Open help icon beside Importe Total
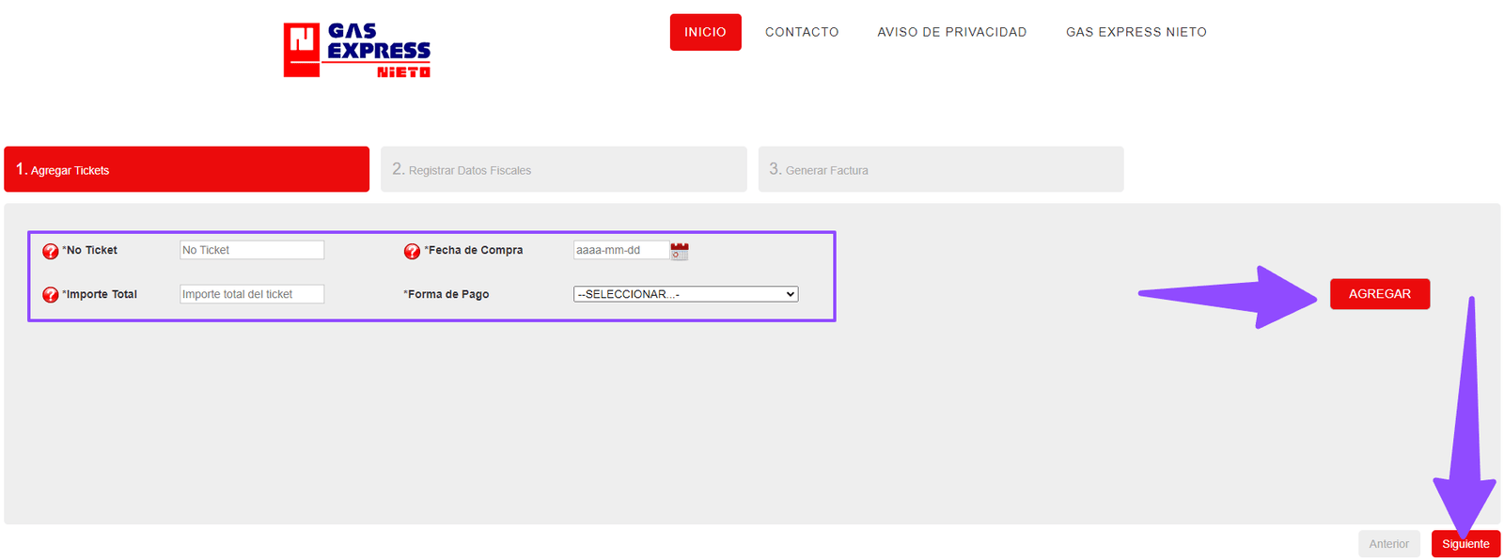This screenshot has height=560, width=1504. tap(51, 295)
